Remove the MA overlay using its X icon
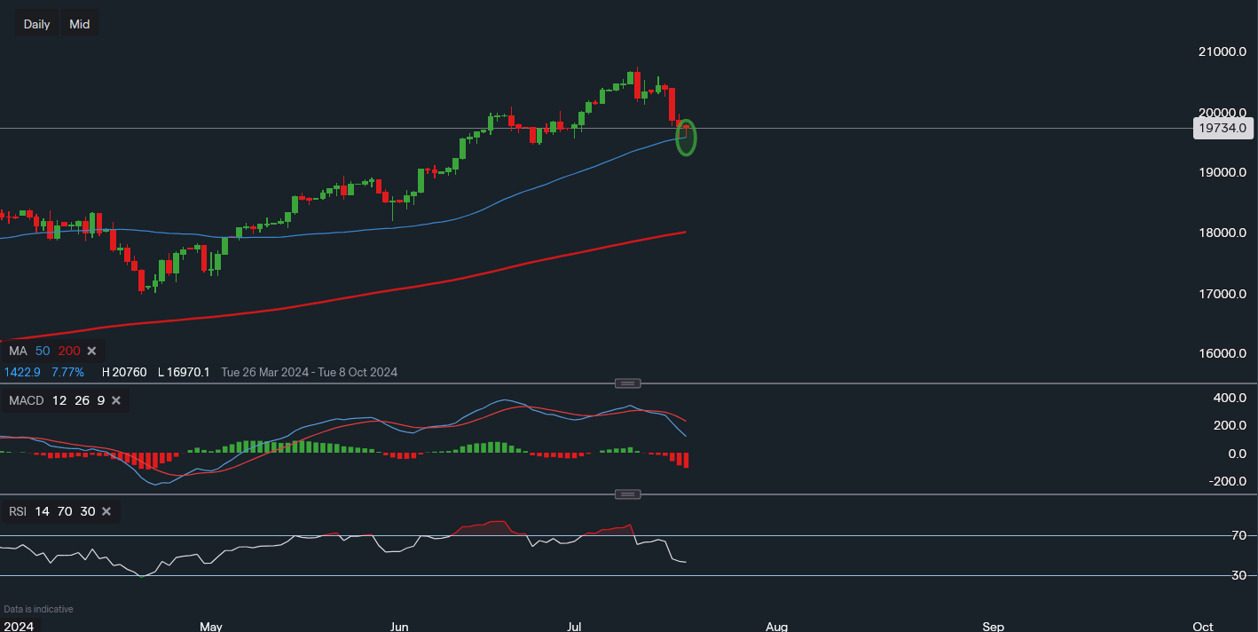This screenshot has height=632, width=1258. 91,351
